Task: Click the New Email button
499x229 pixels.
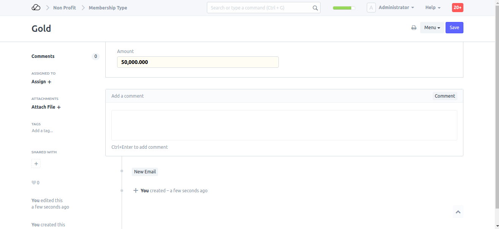Action: coord(145,172)
